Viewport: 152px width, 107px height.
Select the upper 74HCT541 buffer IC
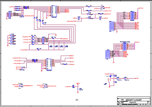pyautogui.click(x=54, y=11)
